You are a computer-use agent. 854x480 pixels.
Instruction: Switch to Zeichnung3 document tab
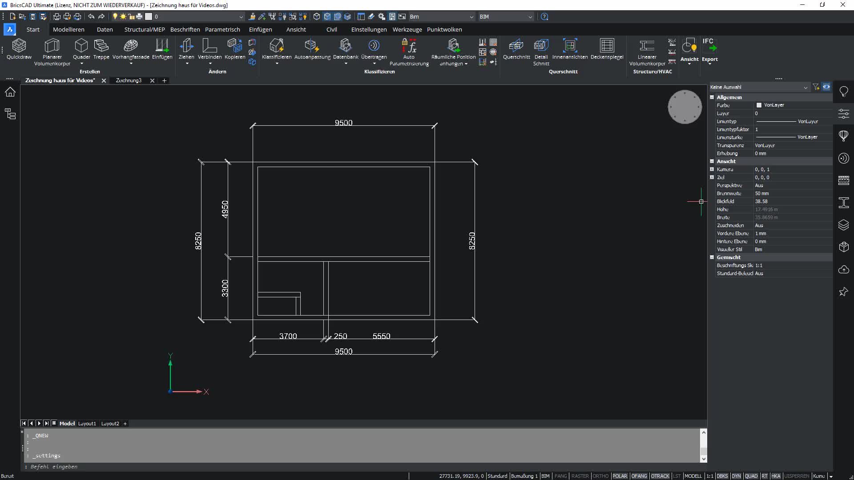129,80
